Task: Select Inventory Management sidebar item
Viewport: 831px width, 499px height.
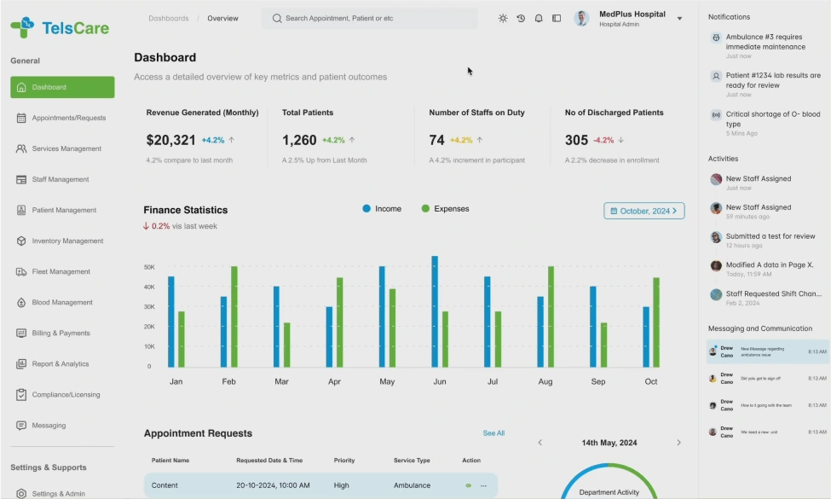Action: pyautogui.click(x=67, y=241)
